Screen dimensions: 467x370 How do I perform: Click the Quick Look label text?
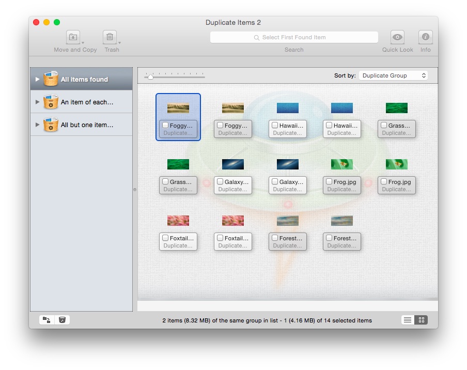(398, 50)
